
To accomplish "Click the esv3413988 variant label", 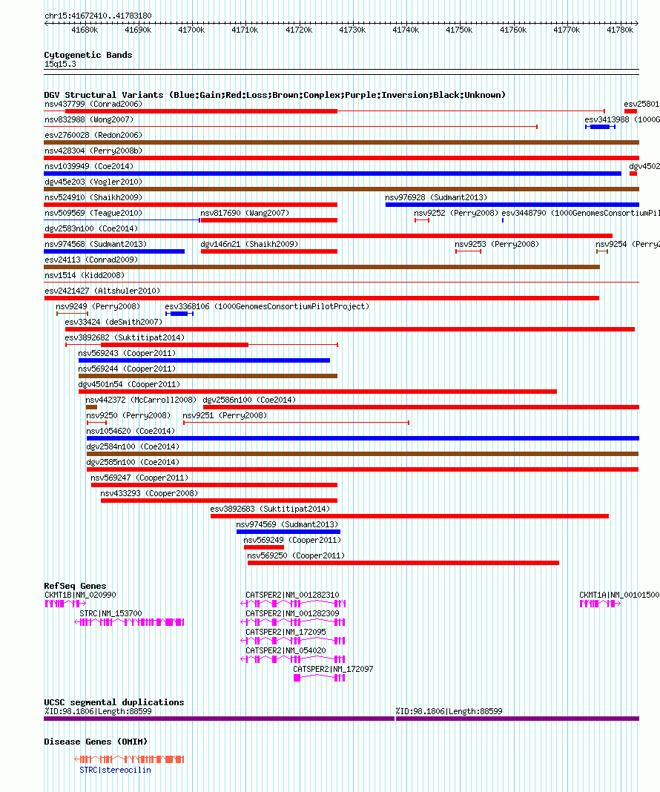I will (x=622, y=119).
